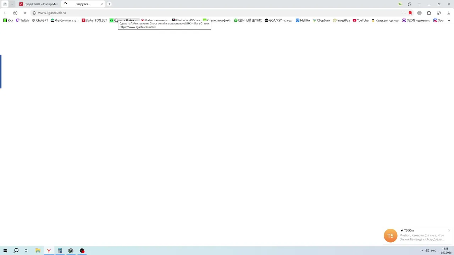Open the ЕДИНЫЙ ЦУПИС bookmark

point(248,21)
